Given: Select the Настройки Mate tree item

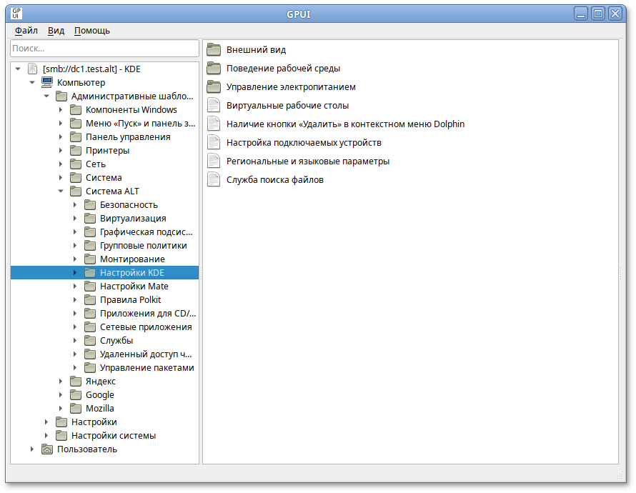Looking at the screenshot, I should (x=131, y=286).
